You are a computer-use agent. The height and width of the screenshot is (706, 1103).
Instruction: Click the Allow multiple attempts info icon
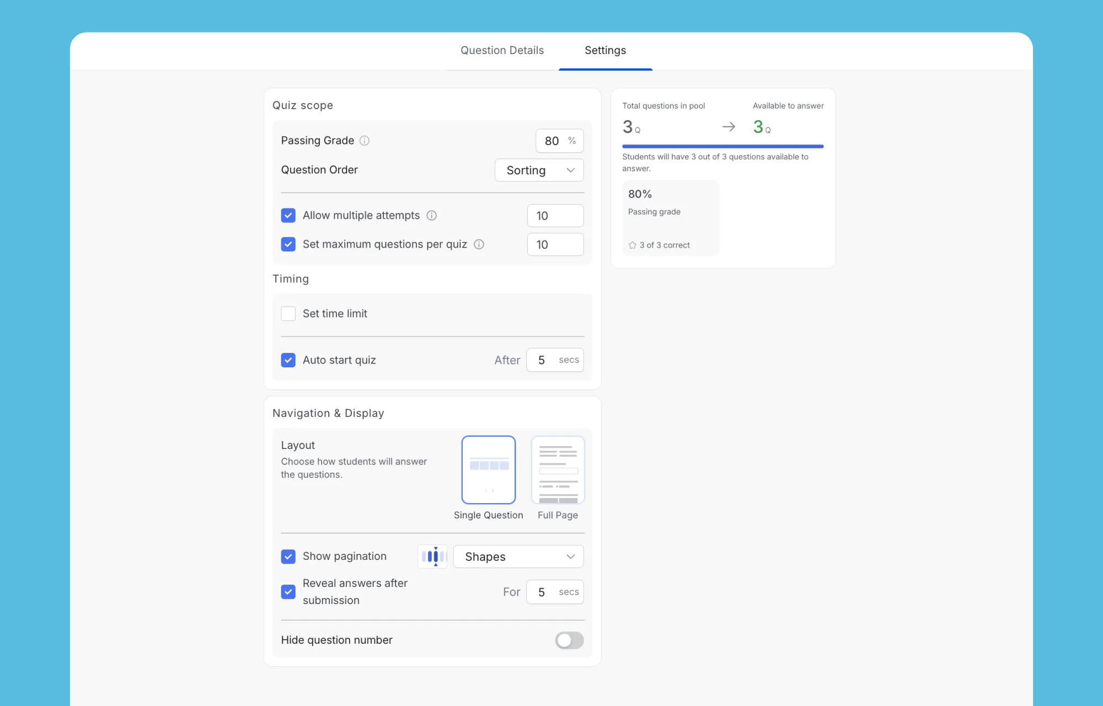coord(432,216)
